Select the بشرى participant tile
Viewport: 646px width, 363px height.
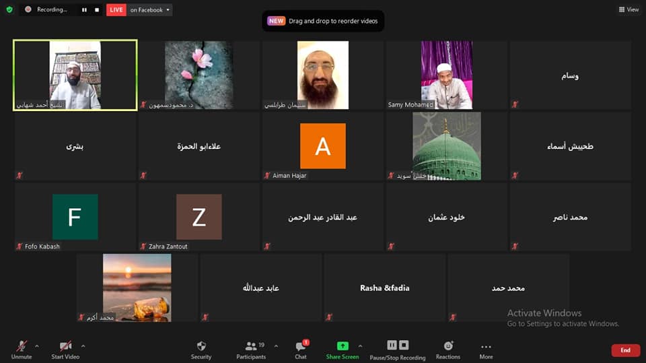tap(75, 146)
